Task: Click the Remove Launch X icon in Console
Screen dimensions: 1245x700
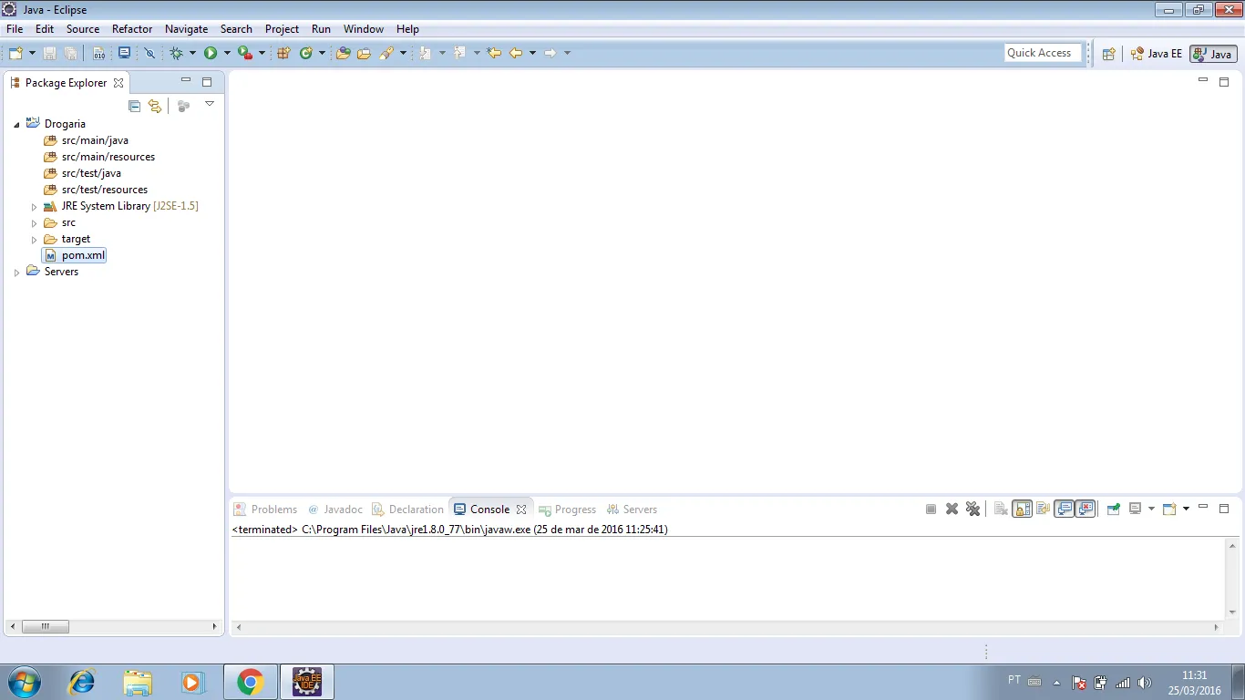Action: click(952, 510)
